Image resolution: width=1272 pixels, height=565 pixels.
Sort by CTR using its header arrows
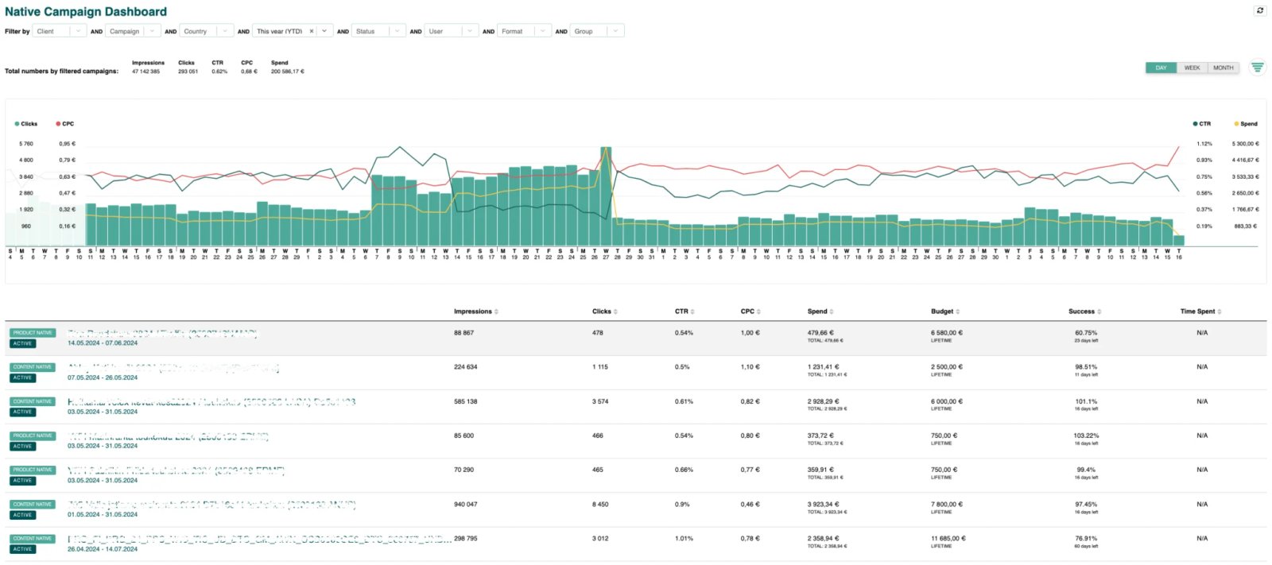[692, 312]
